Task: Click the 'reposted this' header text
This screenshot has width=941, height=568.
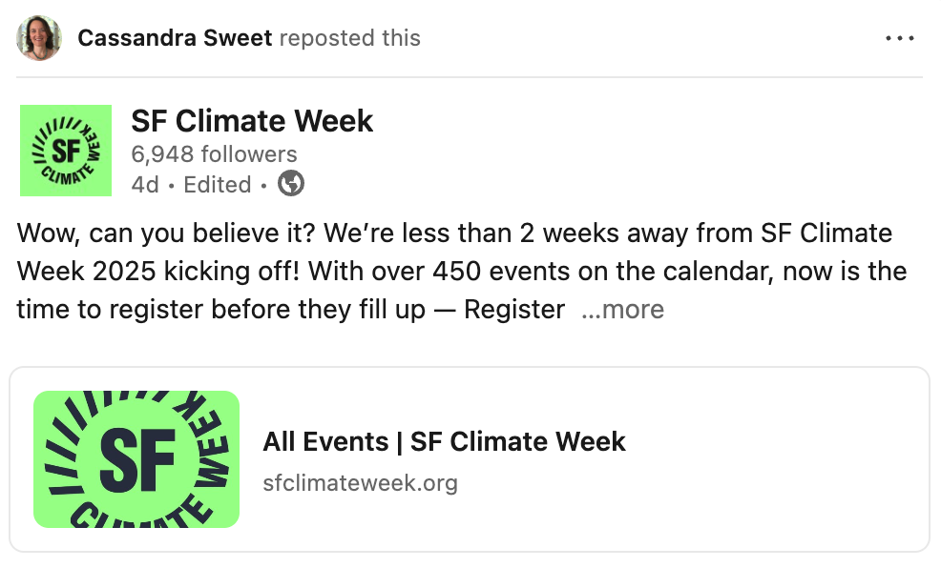Action: pyautogui.click(x=350, y=38)
